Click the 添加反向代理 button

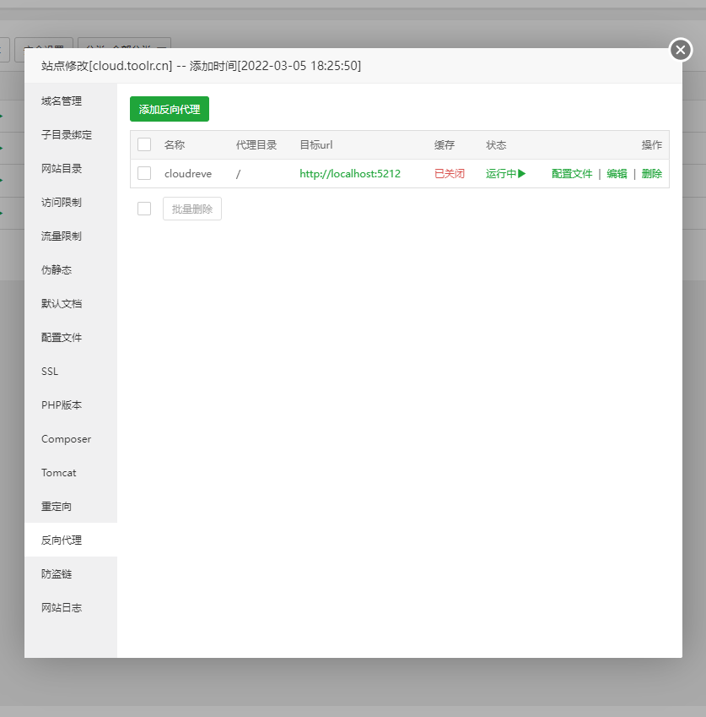tap(170, 109)
